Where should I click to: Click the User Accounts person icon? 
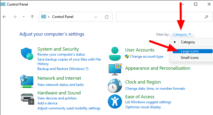[x=115, y=54]
